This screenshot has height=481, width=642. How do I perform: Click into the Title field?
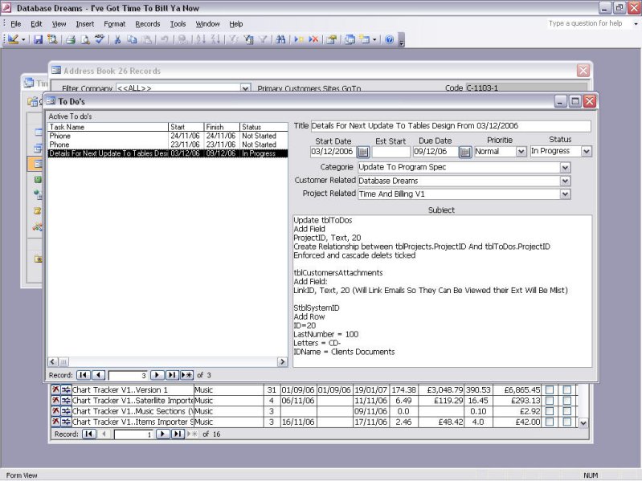[451, 126]
